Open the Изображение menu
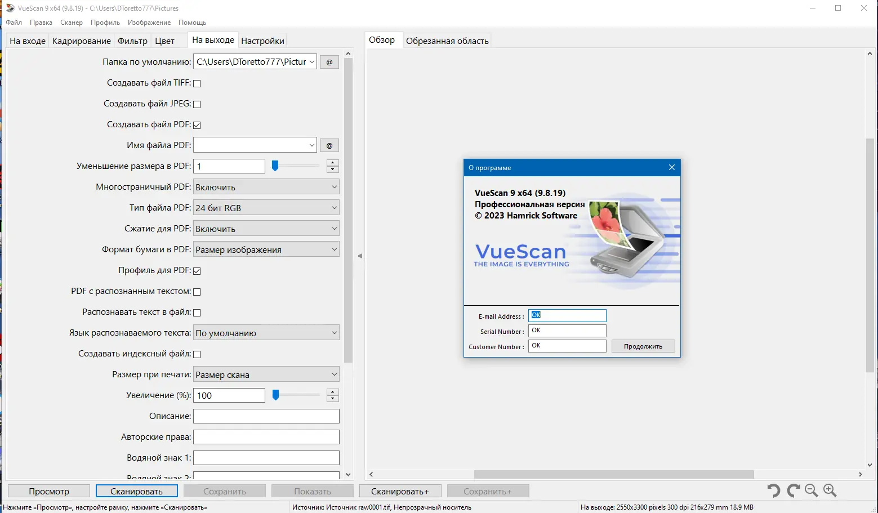878x513 pixels. tap(149, 23)
